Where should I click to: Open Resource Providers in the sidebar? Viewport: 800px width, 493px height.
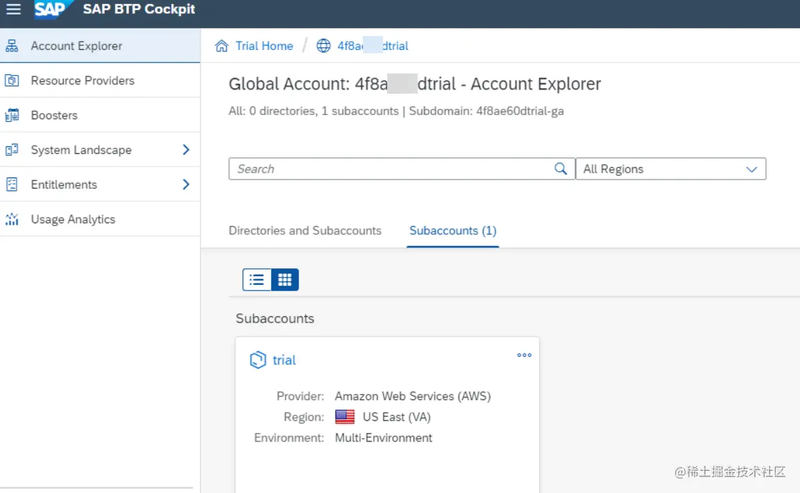(x=83, y=80)
